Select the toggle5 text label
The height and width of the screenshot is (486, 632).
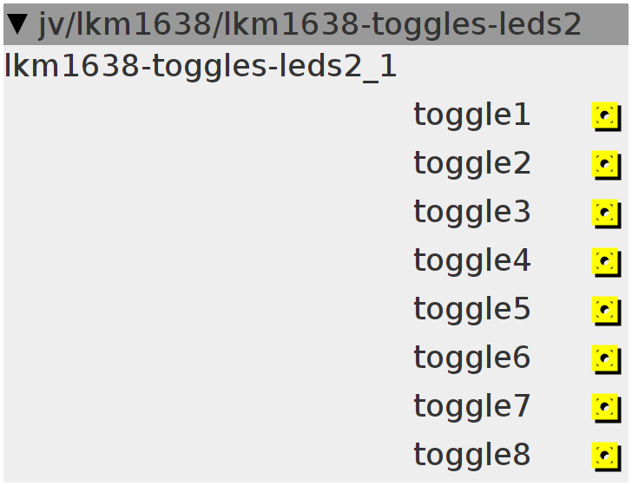pos(471,310)
